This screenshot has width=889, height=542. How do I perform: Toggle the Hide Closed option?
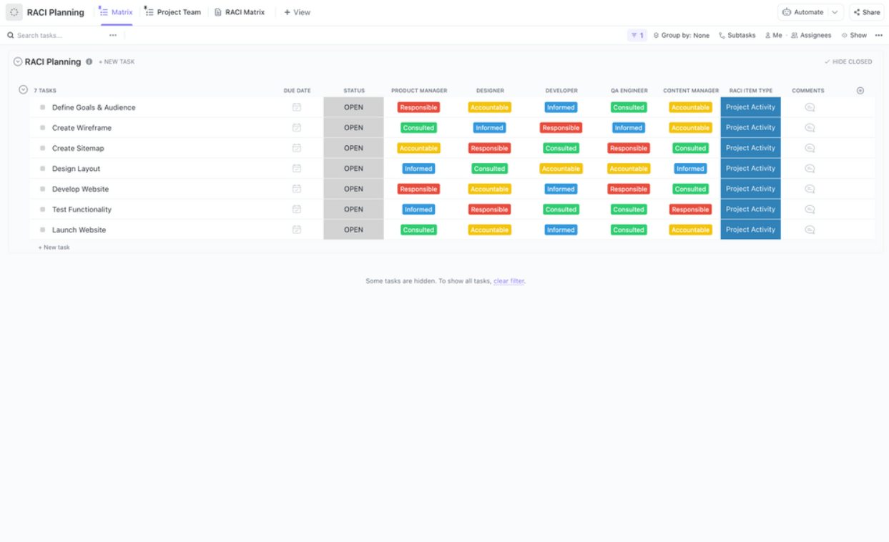[848, 62]
